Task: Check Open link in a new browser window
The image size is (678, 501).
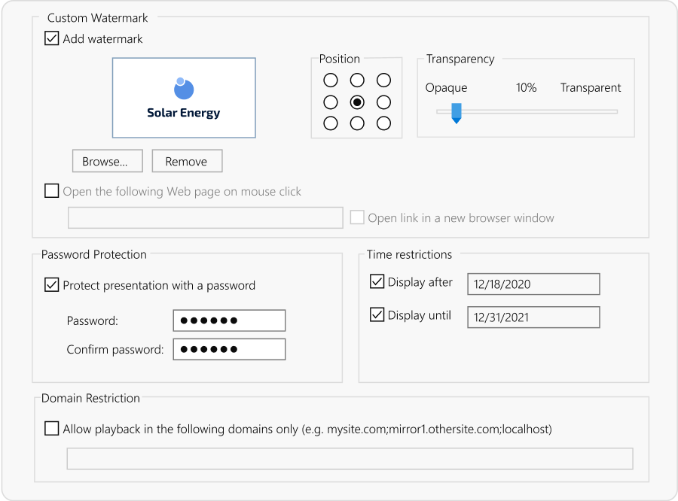Action: [x=358, y=217]
